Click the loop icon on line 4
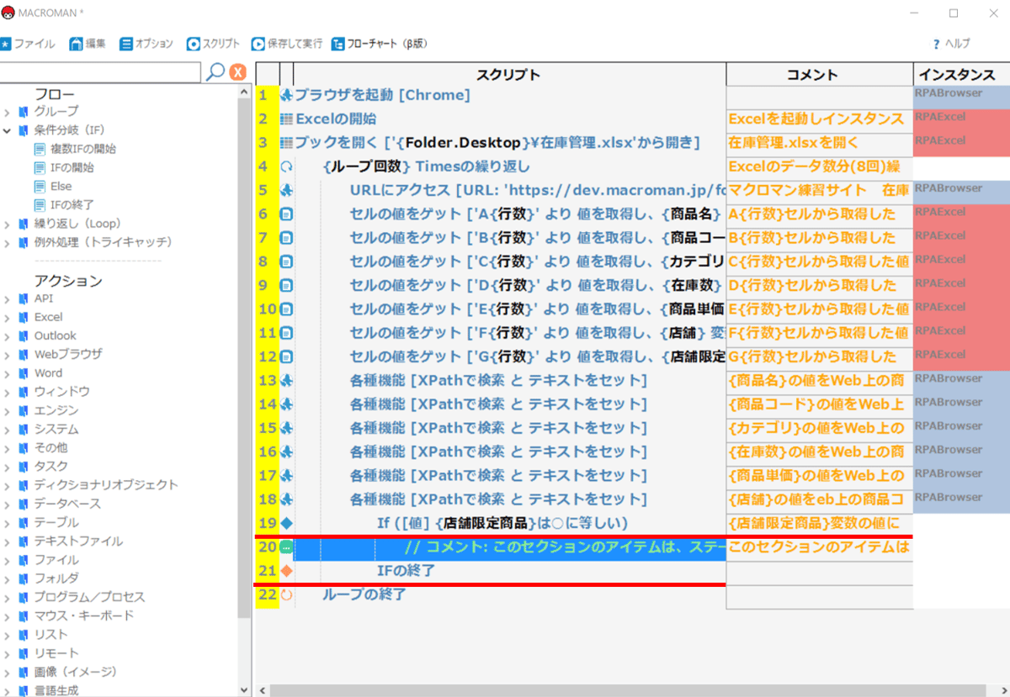The width and height of the screenshot is (1010, 697). [286, 166]
